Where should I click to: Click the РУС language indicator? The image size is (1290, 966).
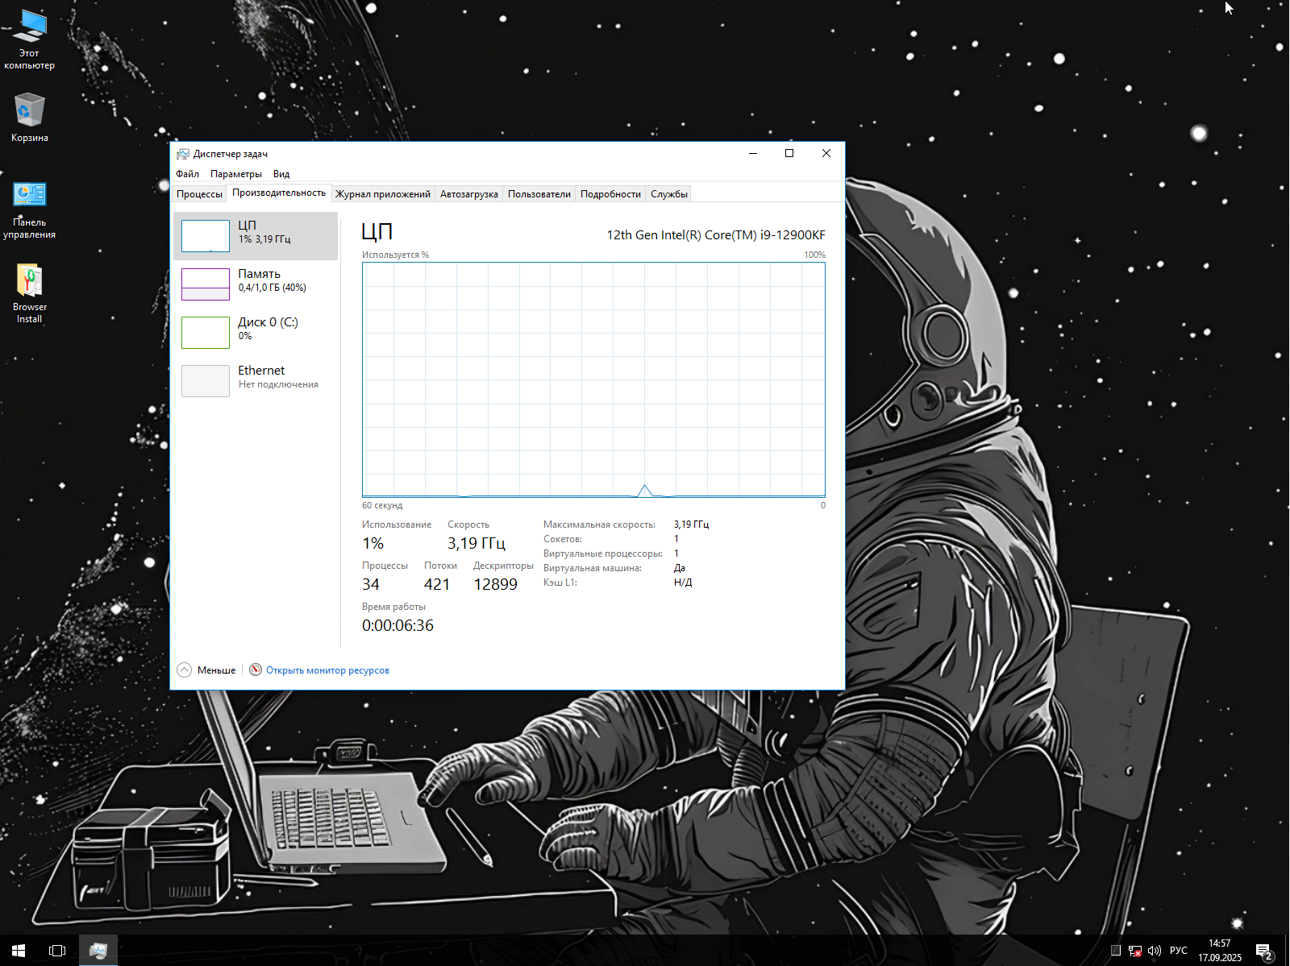tap(1178, 951)
